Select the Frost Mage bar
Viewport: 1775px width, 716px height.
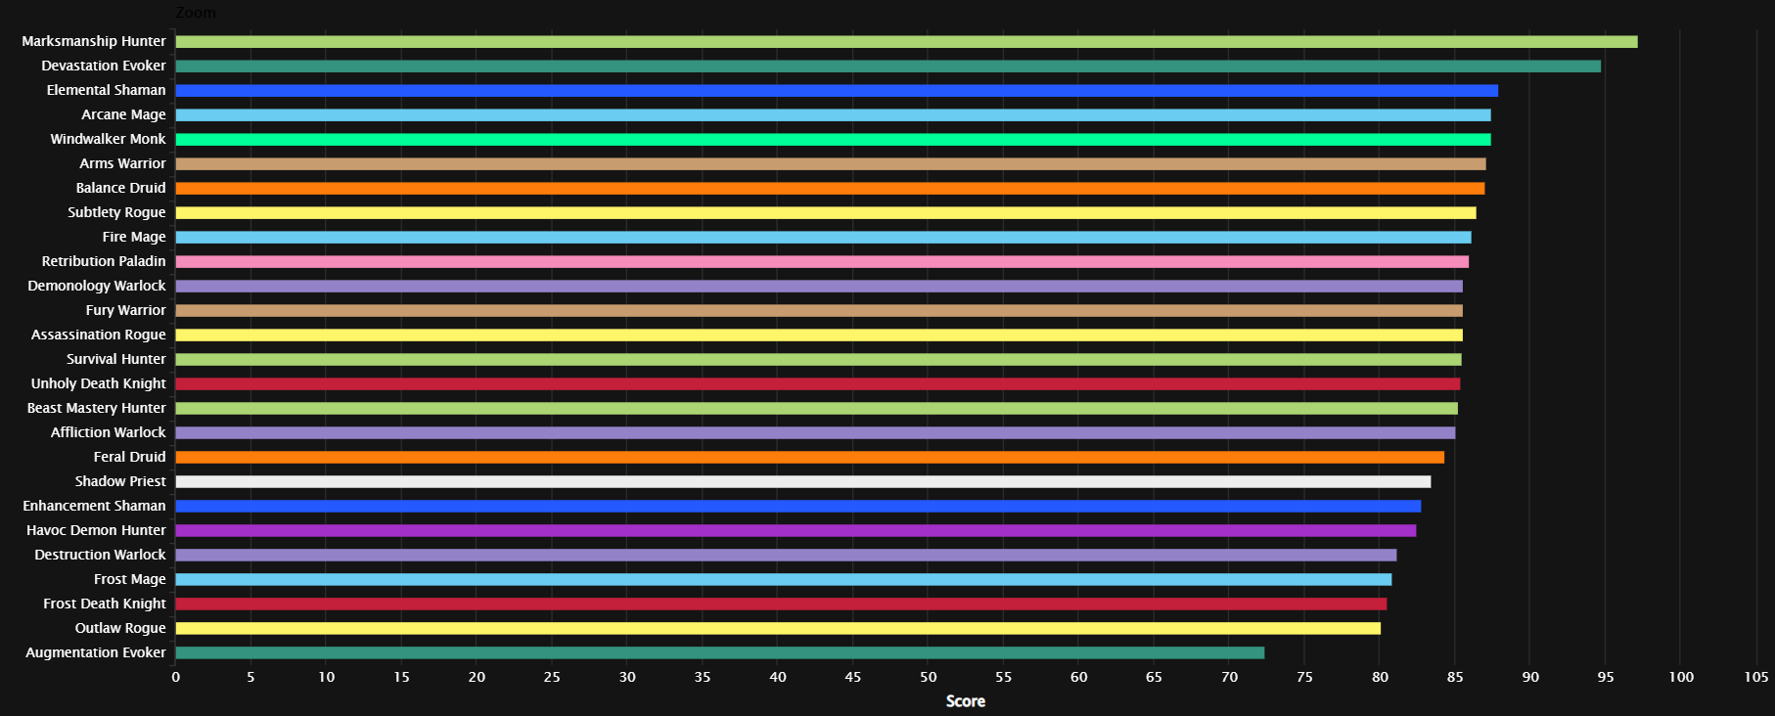pos(784,579)
